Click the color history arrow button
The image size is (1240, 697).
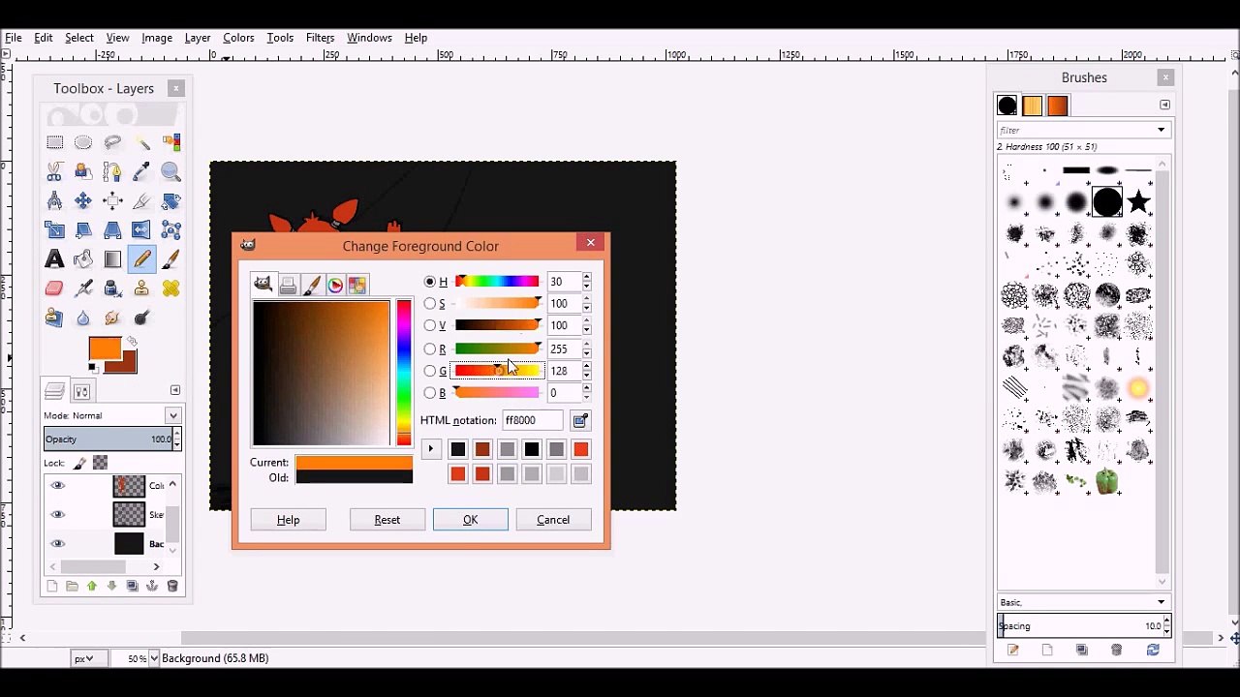coord(430,449)
